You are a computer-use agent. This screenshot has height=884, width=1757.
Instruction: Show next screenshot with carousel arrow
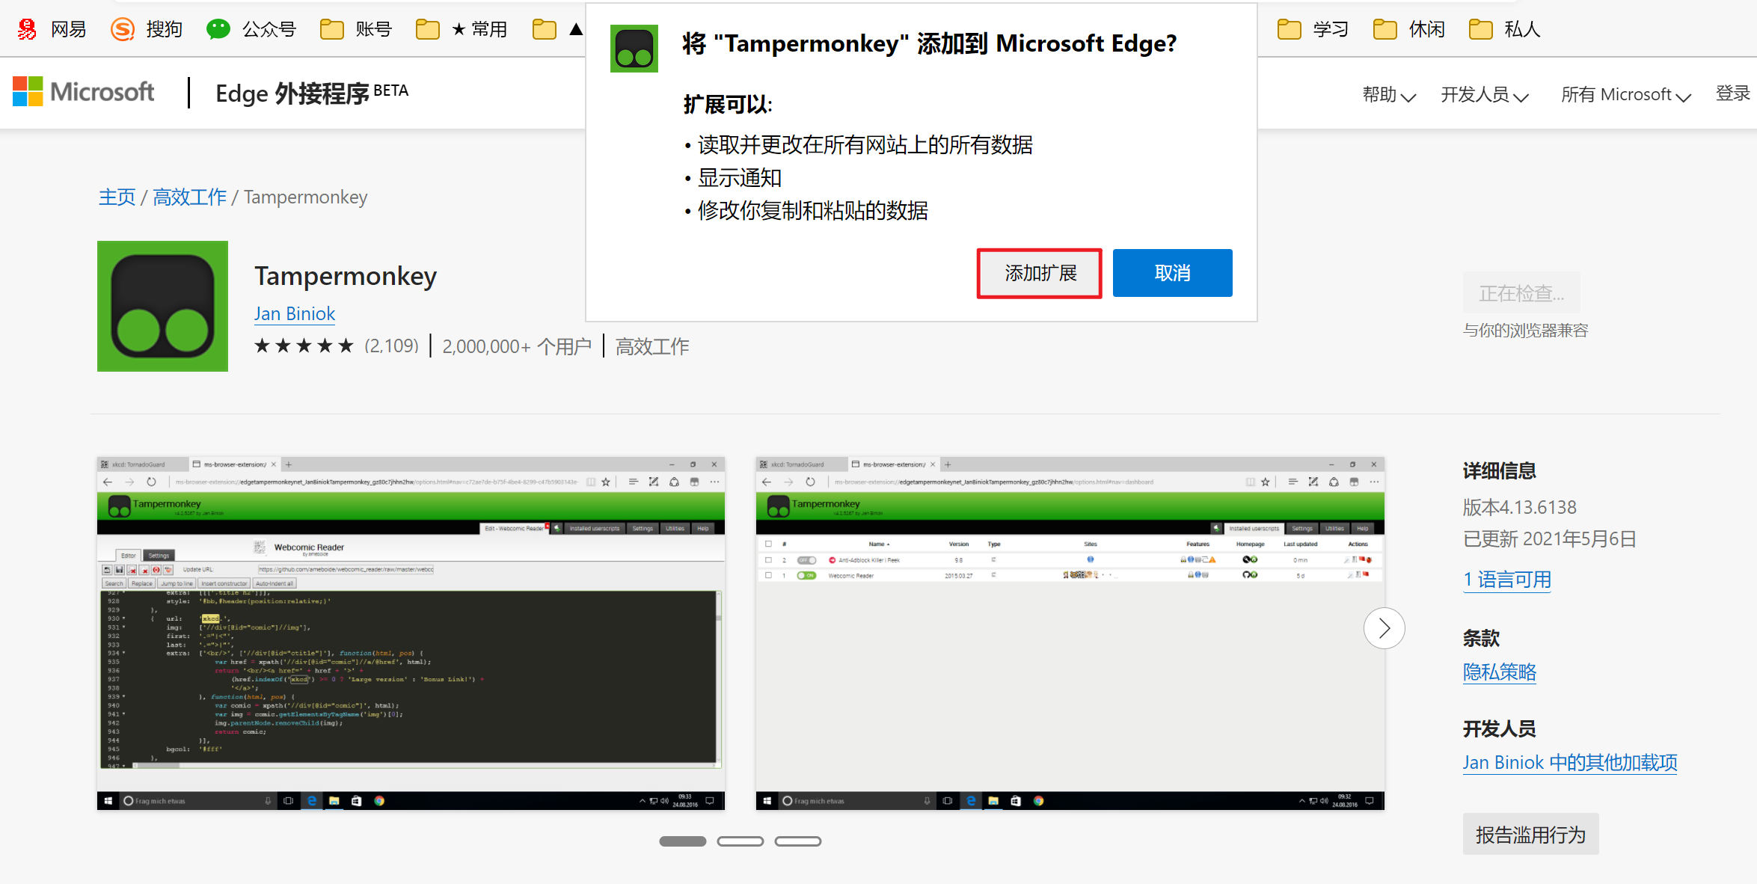tap(1384, 628)
